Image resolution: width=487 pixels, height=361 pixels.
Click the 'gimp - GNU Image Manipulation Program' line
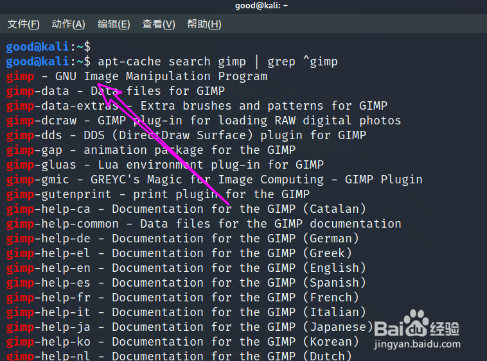point(137,76)
